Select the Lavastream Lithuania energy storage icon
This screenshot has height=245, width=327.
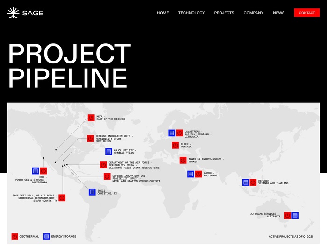[171, 133]
